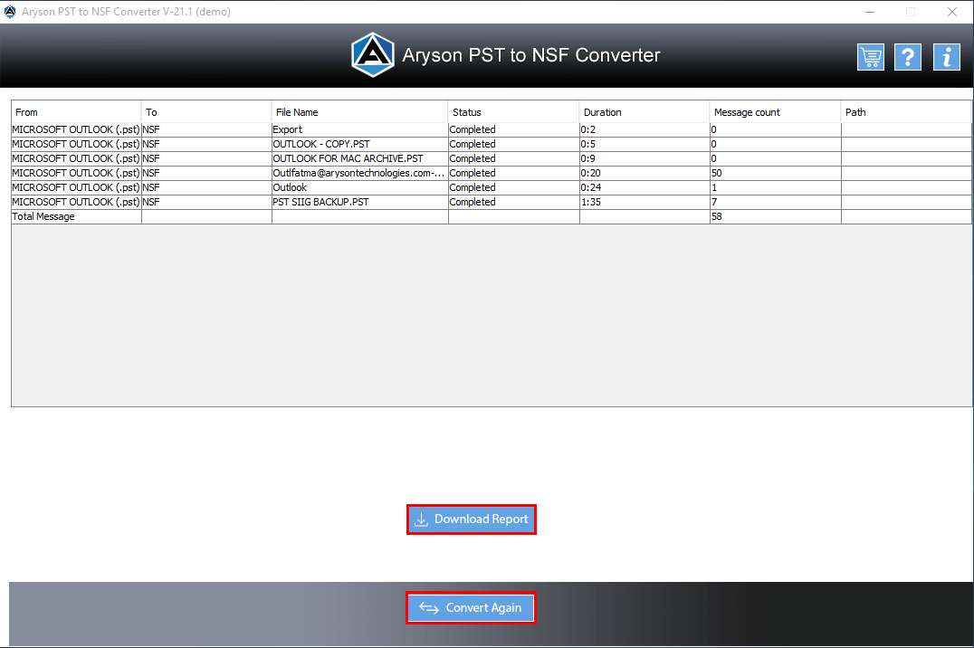Click the Duration column header
974x648 pixels.
645,112
